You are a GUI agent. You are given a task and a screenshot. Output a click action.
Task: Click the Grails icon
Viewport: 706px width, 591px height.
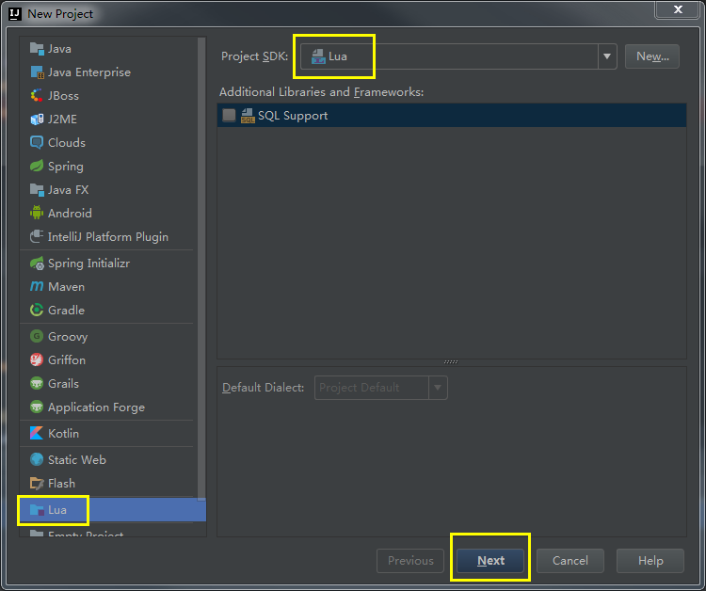pos(37,384)
